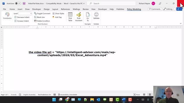Screen dimensions: 184x103
Task: Click Delete Condition command
Action: (42, 21)
